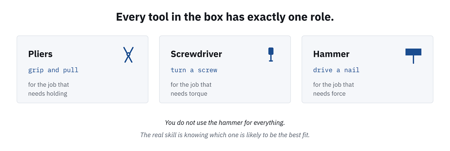Click 'You do not use the hammer' sentence

225,122
